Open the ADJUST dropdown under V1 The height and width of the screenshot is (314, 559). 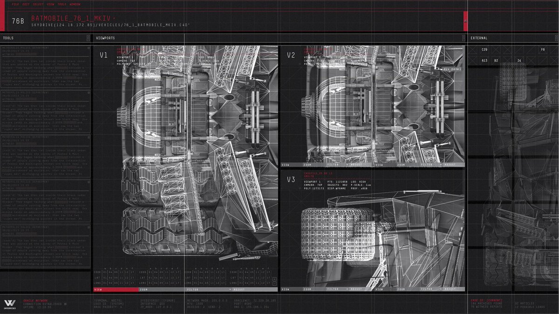(254, 289)
